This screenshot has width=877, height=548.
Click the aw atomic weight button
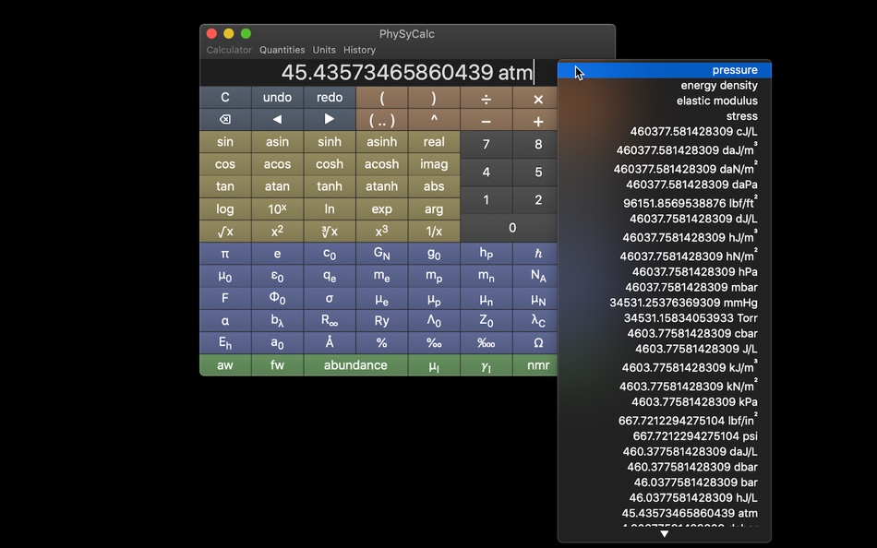225,365
